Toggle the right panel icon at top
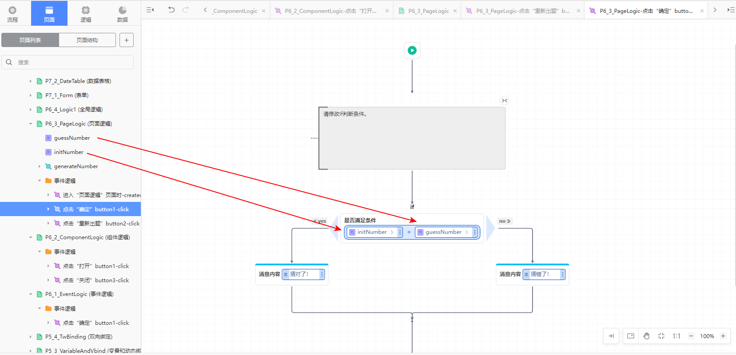736x355 pixels. (x=731, y=10)
